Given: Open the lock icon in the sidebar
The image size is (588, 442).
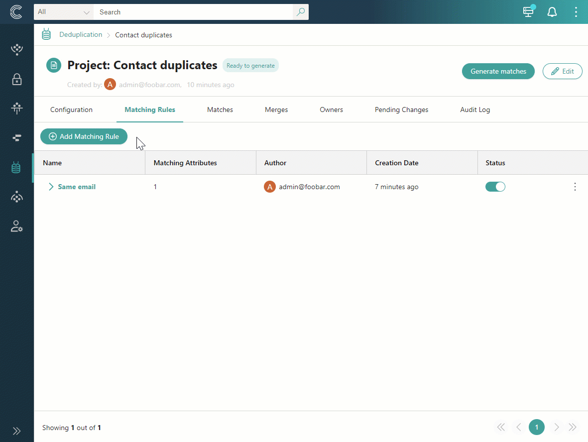Looking at the screenshot, I should click(x=17, y=80).
